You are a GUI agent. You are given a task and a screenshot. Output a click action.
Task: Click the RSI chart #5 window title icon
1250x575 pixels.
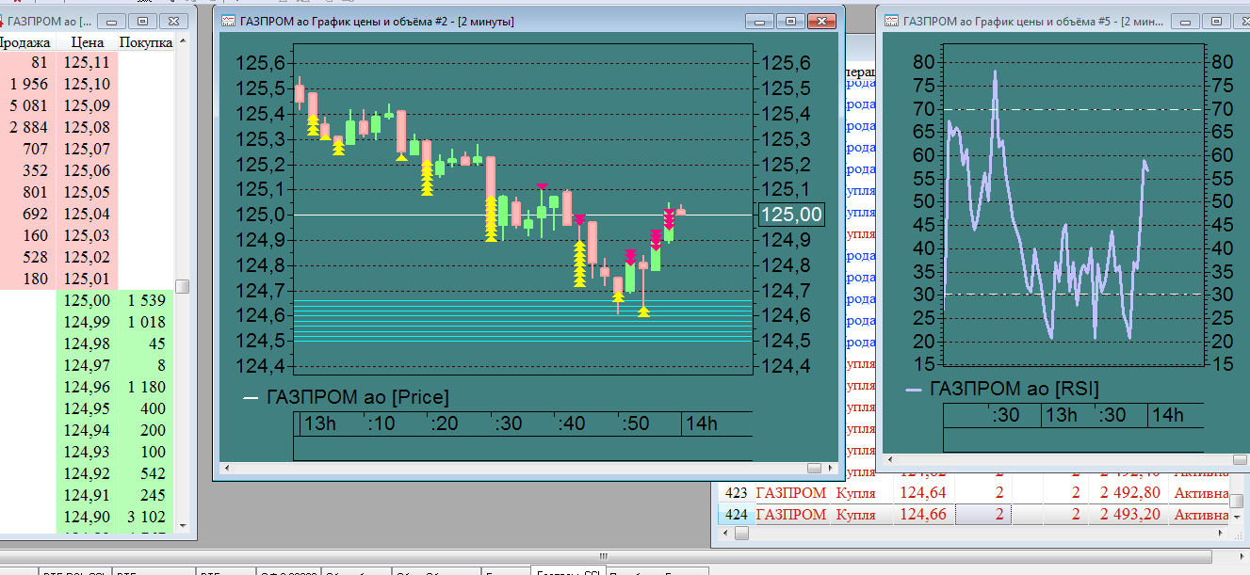(x=890, y=19)
